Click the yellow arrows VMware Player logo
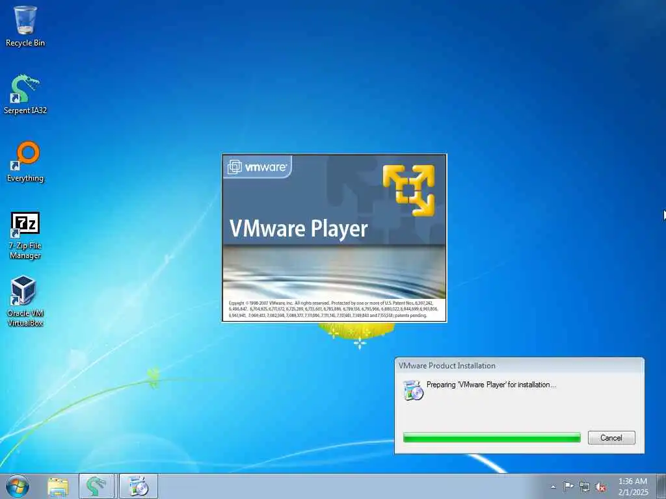Viewport: 666px width, 499px height. (408, 190)
